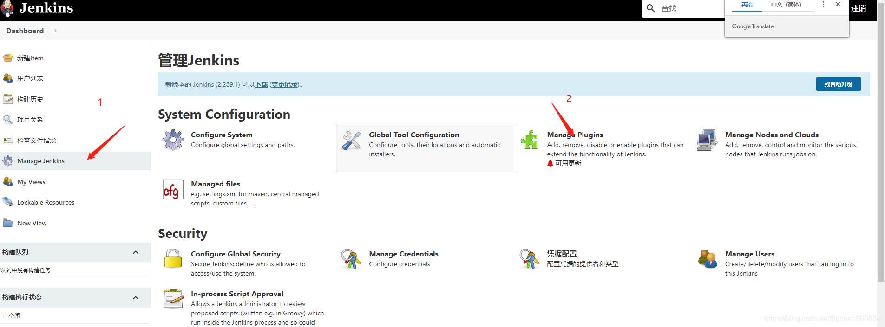Click the 项目关系 magnifier icon
Viewport: 885px width, 327px height.
click(8, 120)
